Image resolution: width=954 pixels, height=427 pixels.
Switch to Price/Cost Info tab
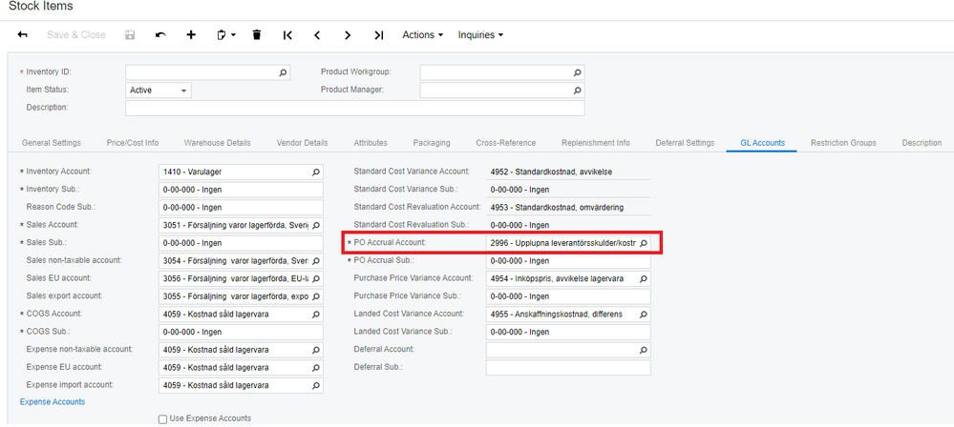point(133,143)
